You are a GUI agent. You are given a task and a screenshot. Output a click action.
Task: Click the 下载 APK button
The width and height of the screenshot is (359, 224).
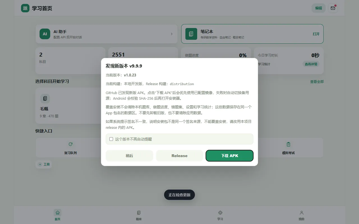(x=229, y=156)
